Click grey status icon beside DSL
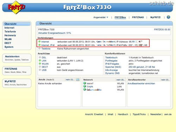 (40, 57)
